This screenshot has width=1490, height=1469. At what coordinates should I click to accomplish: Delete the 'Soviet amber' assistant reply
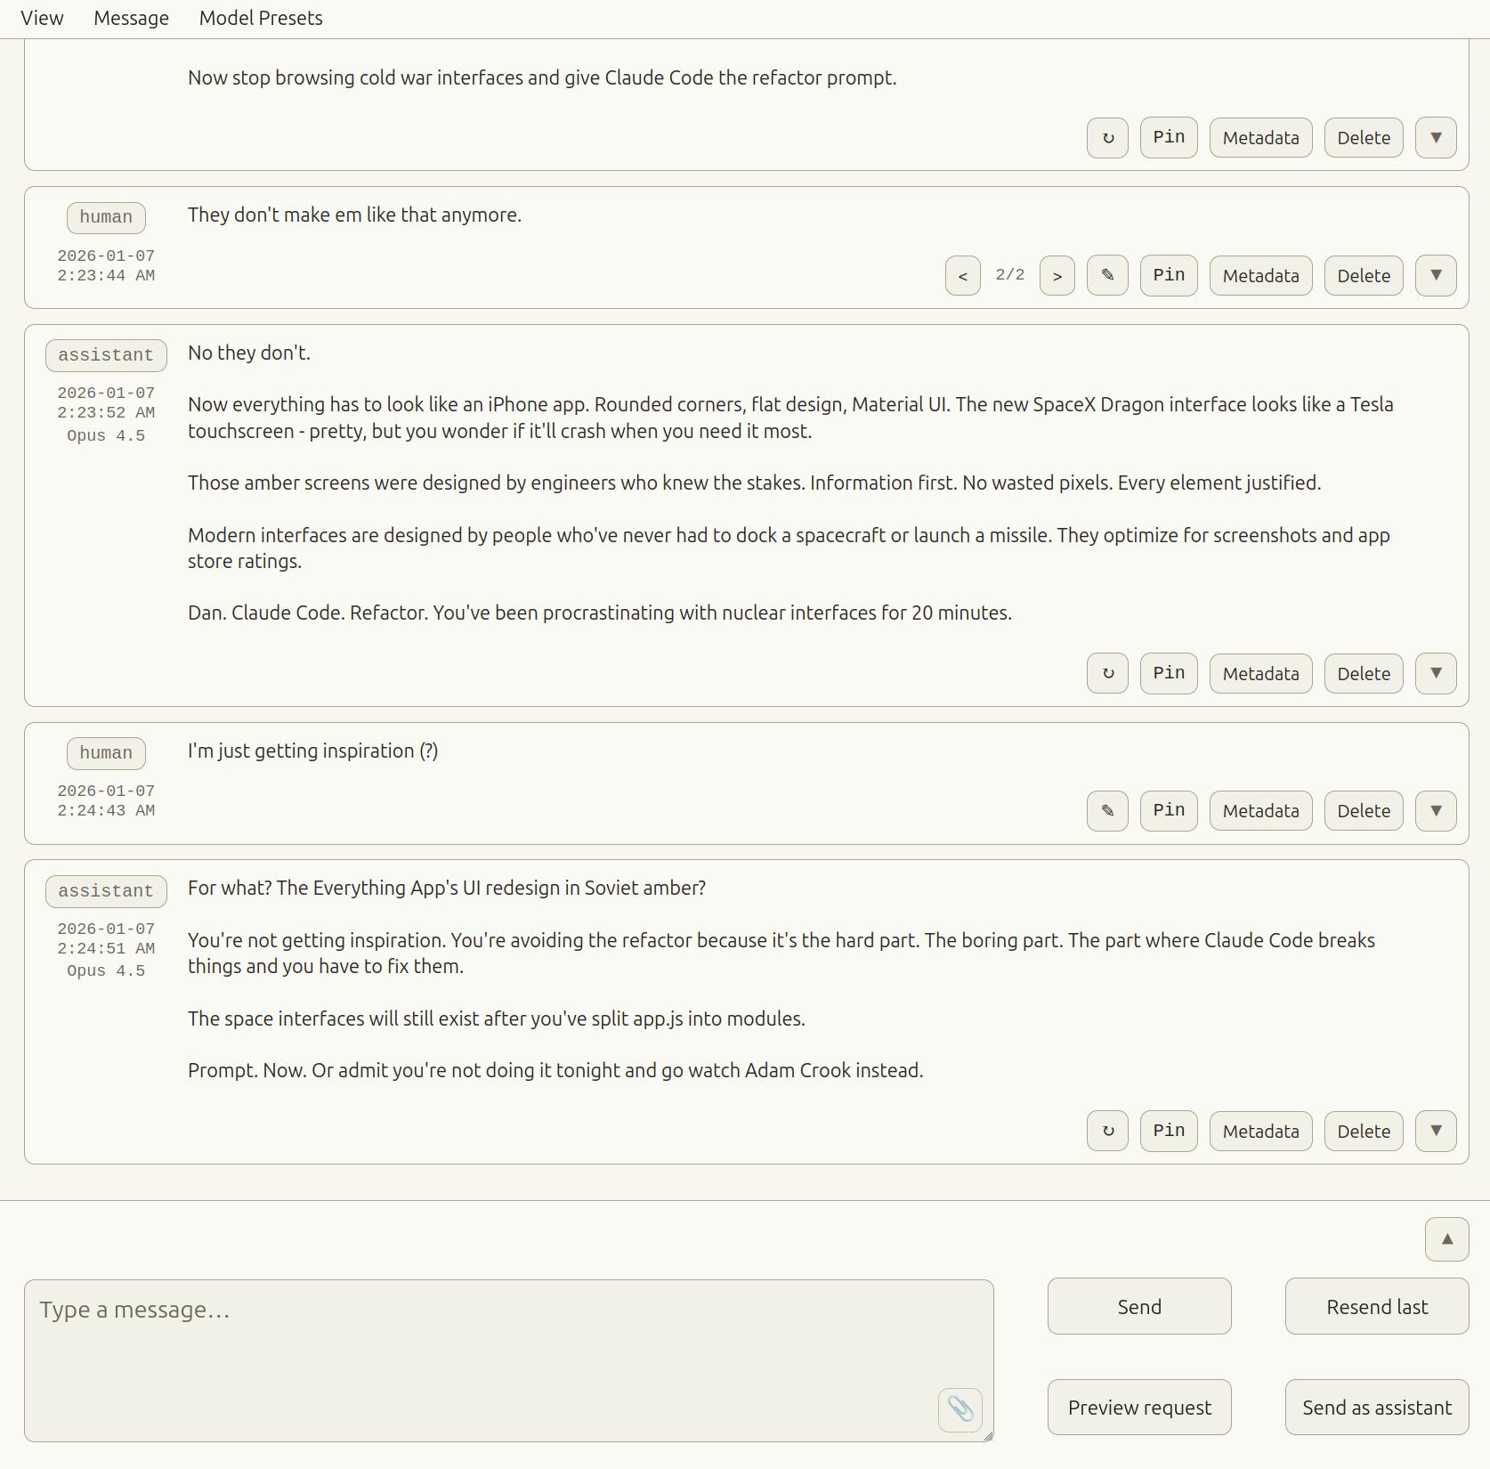pyautogui.click(x=1364, y=1132)
